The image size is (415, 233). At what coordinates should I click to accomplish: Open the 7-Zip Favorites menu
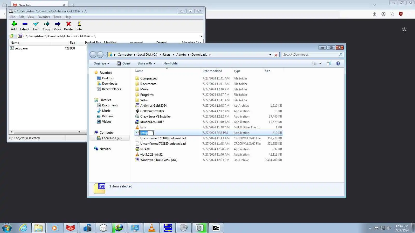coord(44,17)
